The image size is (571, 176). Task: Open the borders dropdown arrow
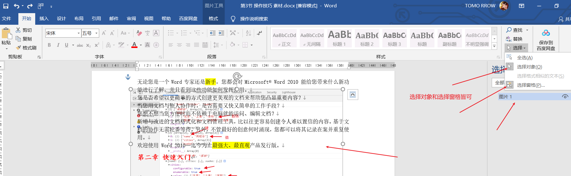252,45
